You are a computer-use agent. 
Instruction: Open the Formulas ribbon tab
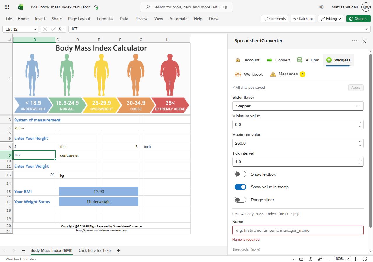tap(105, 19)
